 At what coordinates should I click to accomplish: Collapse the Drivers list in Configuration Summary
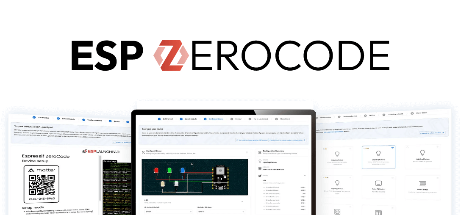pos(304,176)
